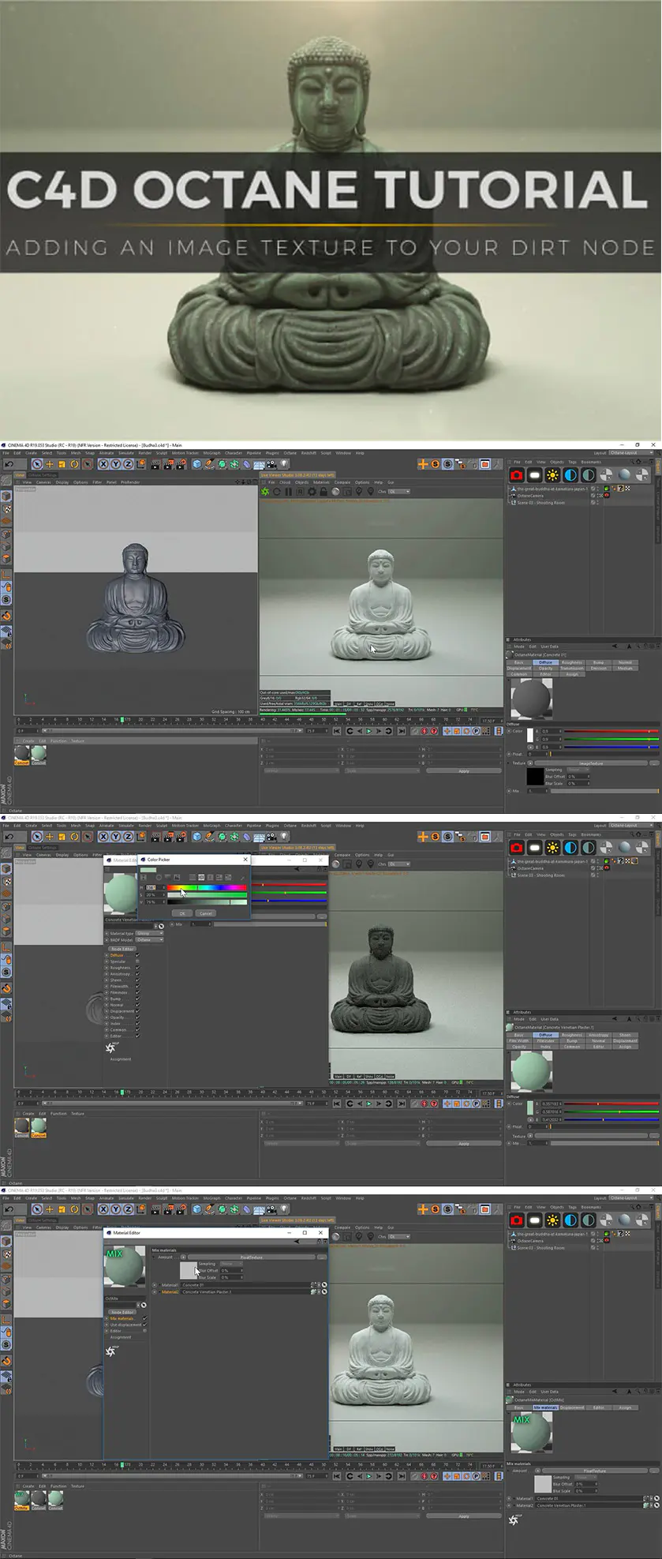Image resolution: width=662 pixels, height=1559 pixels.
Task: Click Render to Picture Viewer icon in Color Picker window
Action: point(168,837)
